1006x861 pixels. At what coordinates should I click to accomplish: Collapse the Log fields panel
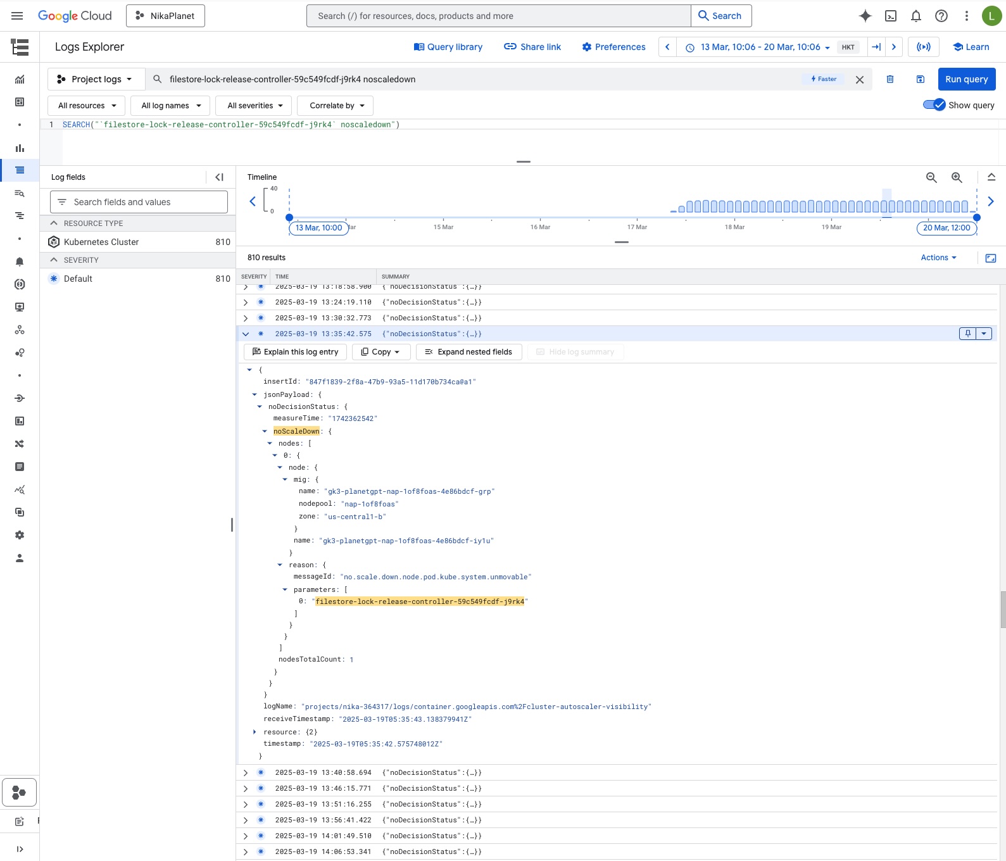point(219,177)
